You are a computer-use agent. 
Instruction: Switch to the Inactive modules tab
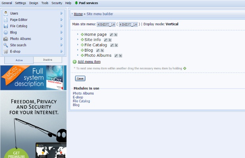(x=48, y=59)
